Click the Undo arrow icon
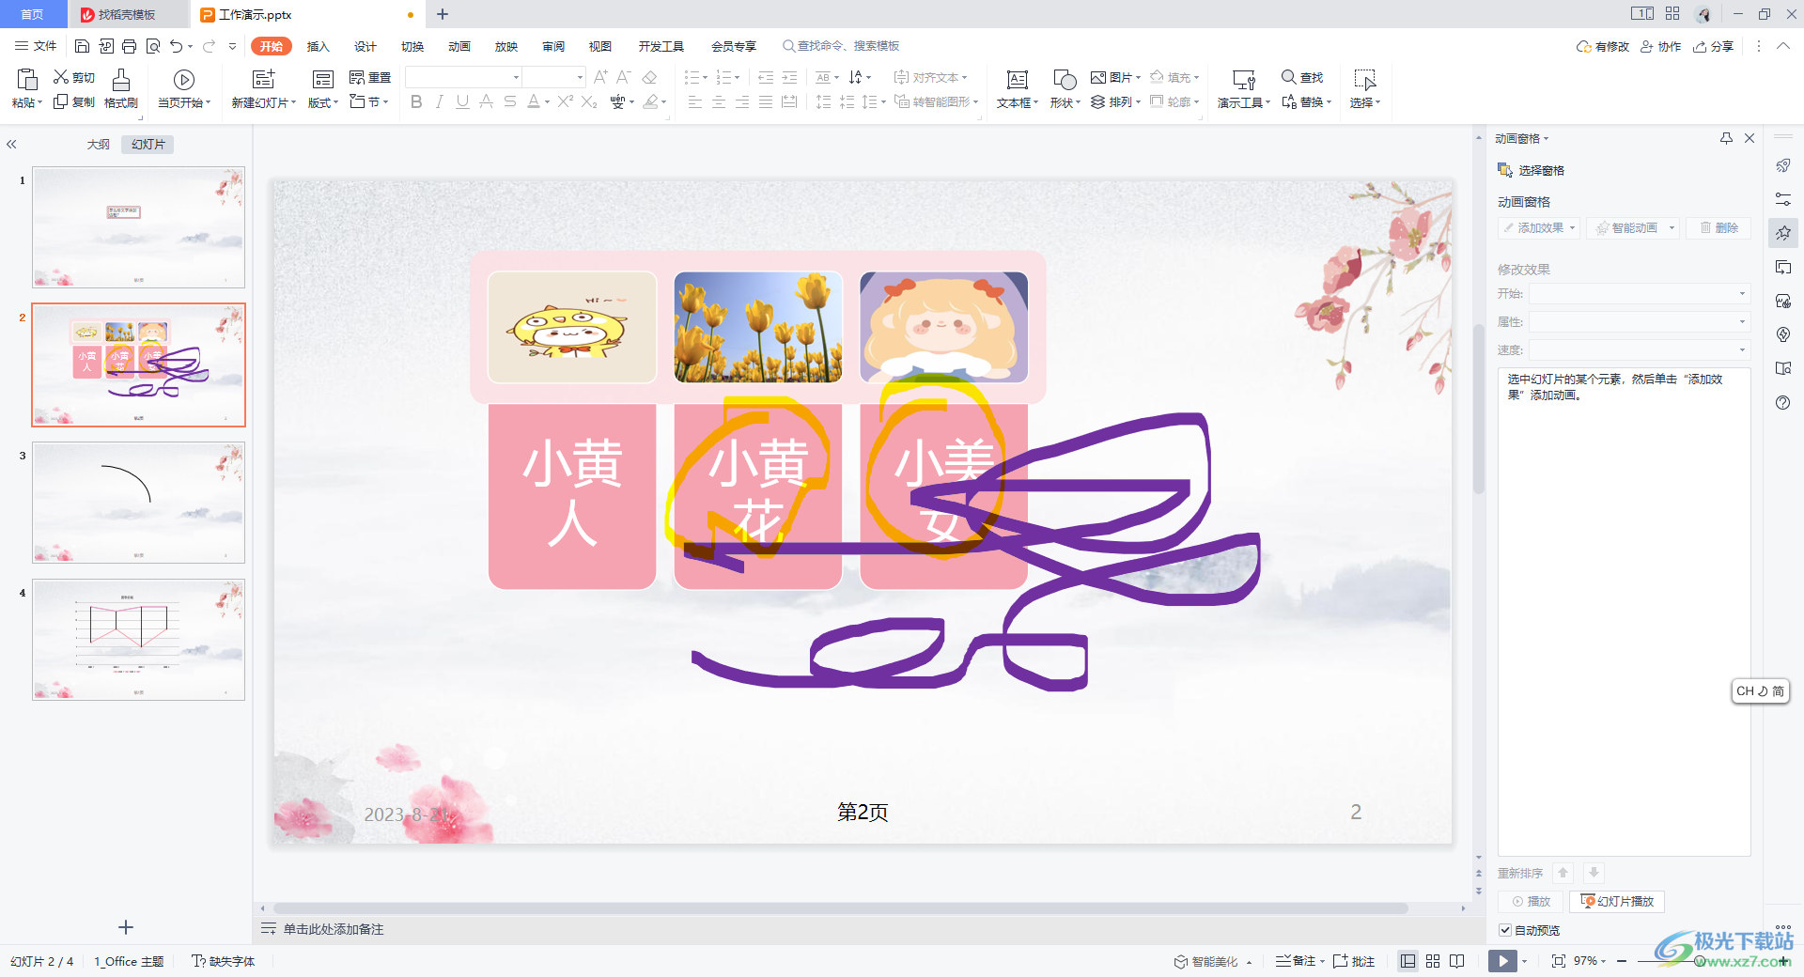 [x=176, y=46]
